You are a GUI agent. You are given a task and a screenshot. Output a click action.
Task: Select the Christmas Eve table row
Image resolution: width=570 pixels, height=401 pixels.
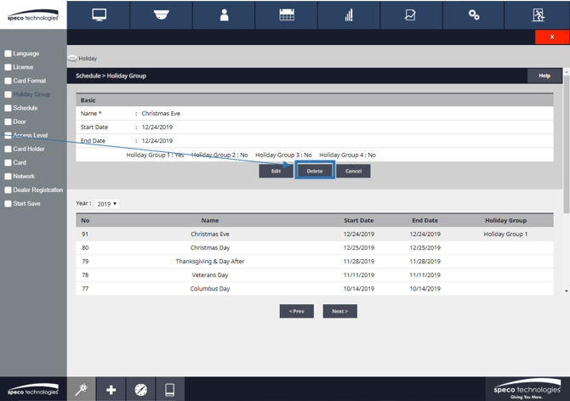[315, 234]
